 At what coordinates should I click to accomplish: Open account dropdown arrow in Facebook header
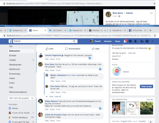152,41
